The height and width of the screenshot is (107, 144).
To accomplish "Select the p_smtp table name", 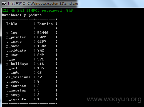I will click(13, 95).
